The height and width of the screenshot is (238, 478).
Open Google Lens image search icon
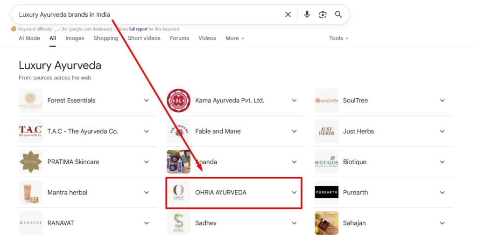tap(323, 14)
